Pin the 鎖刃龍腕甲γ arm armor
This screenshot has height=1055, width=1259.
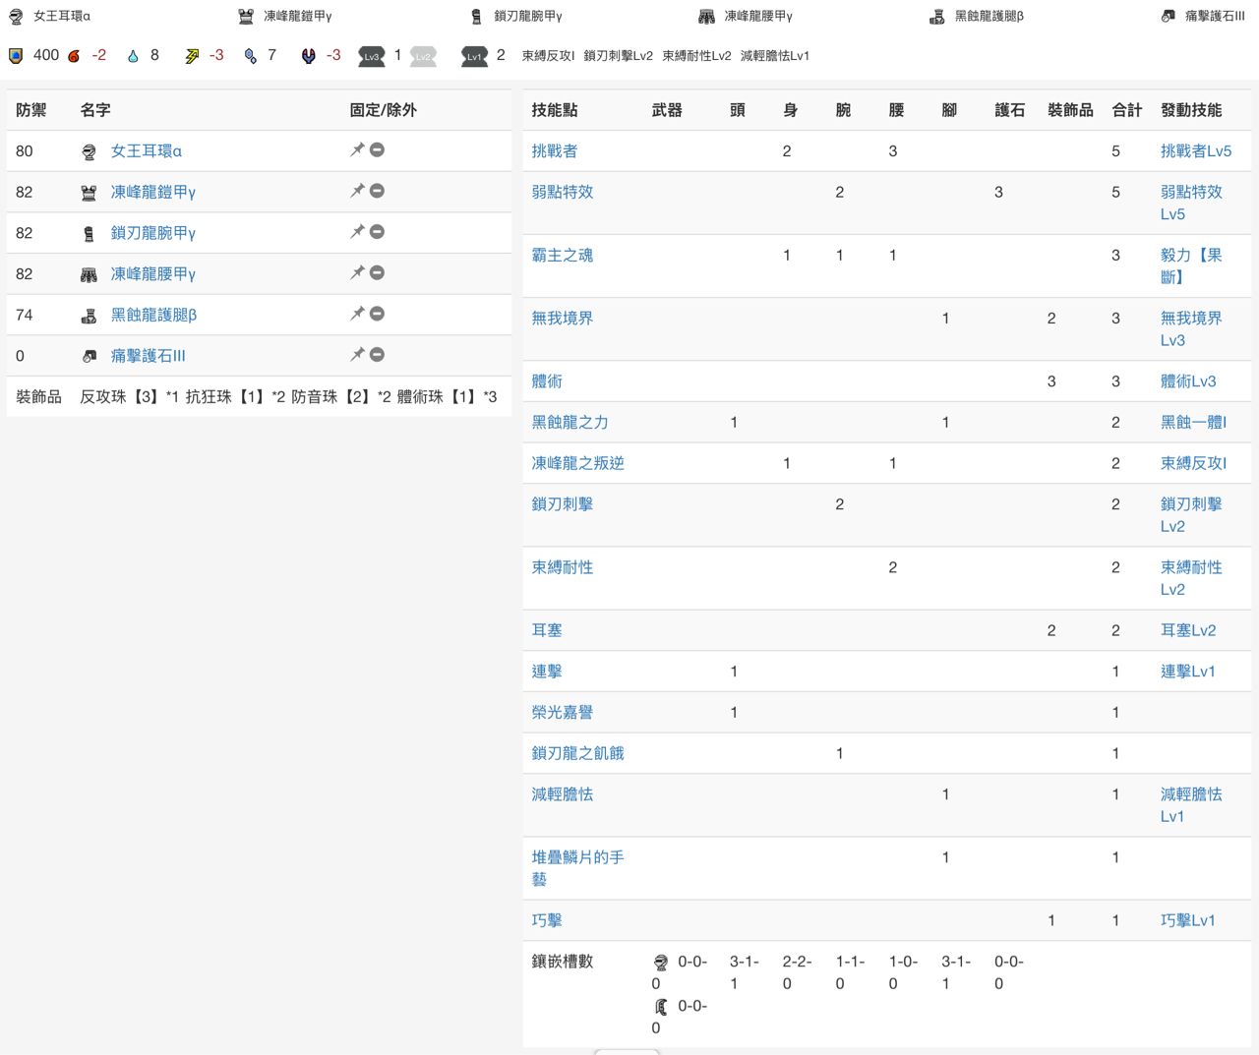[357, 232]
